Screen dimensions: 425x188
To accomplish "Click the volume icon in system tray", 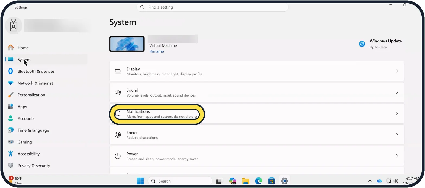I will tap(396, 181).
